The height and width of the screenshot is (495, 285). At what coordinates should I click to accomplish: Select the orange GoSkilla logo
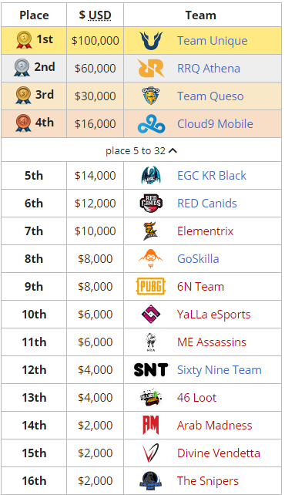[151, 259]
